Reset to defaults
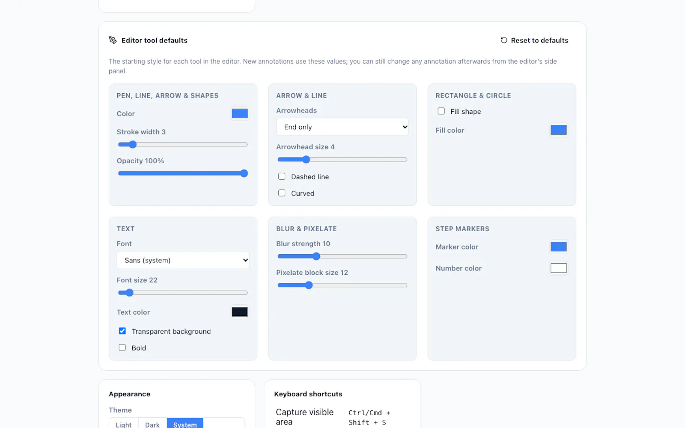Viewport: 685px width, 428px height. pos(534,40)
